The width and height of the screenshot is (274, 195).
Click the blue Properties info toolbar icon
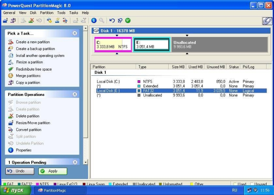click(94, 20)
